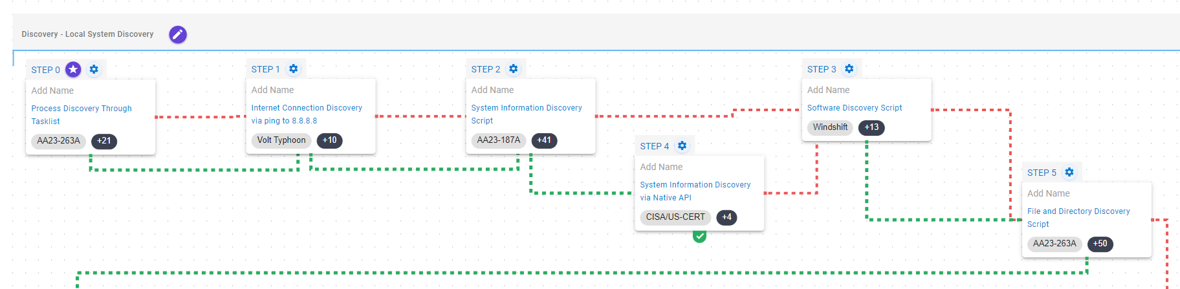The height and width of the screenshot is (289, 1180).
Task: Open Step 0 gear settings
Action: (x=94, y=69)
